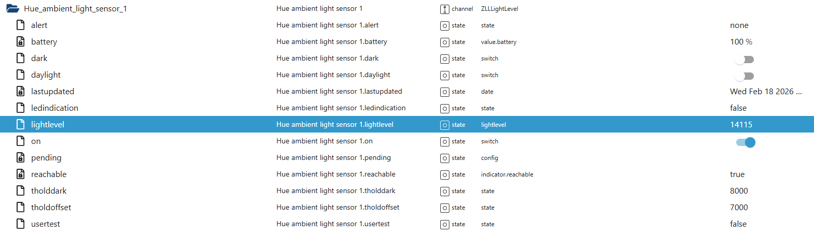Click the usertest file icon
Image resolution: width=814 pixels, height=235 pixels.
coord(21,224)
